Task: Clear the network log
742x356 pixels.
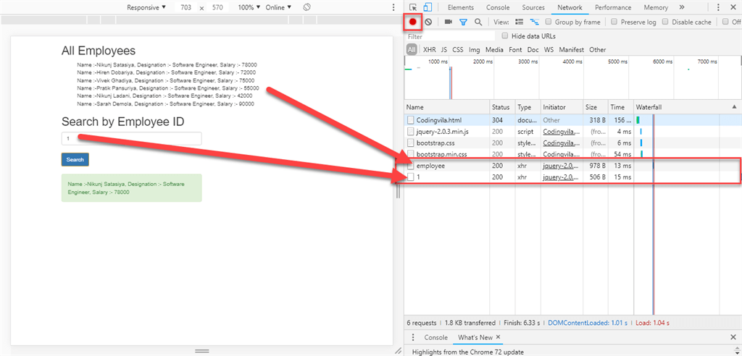Action: tap(428, 22)
